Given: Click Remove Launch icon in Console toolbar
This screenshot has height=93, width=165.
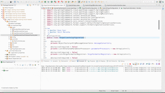Looking at the screenshot, I should coord(125,64).
